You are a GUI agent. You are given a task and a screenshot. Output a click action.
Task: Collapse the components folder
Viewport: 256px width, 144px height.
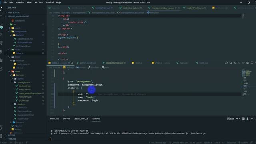[20, 32]
